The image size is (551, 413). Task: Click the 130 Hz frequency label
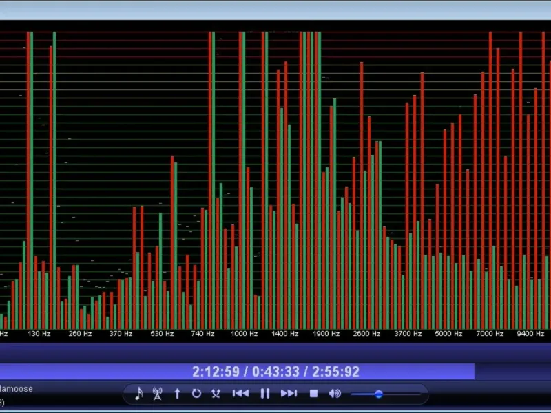[39, 334]
